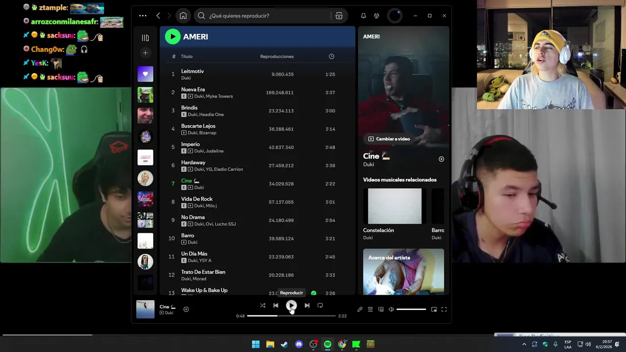Open Discord from the taskbar

click(x=299, y=344)
